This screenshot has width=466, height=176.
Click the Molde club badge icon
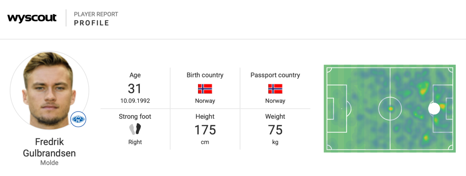pos(78,119)
